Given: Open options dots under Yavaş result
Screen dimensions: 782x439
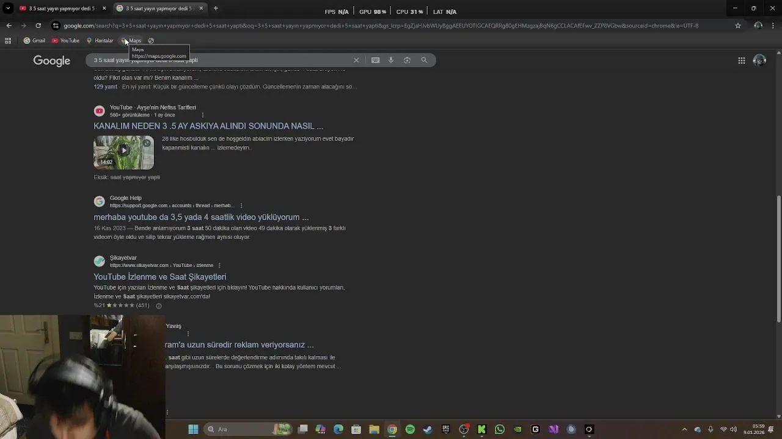Looking at the screenshot, I should [188, 334].
